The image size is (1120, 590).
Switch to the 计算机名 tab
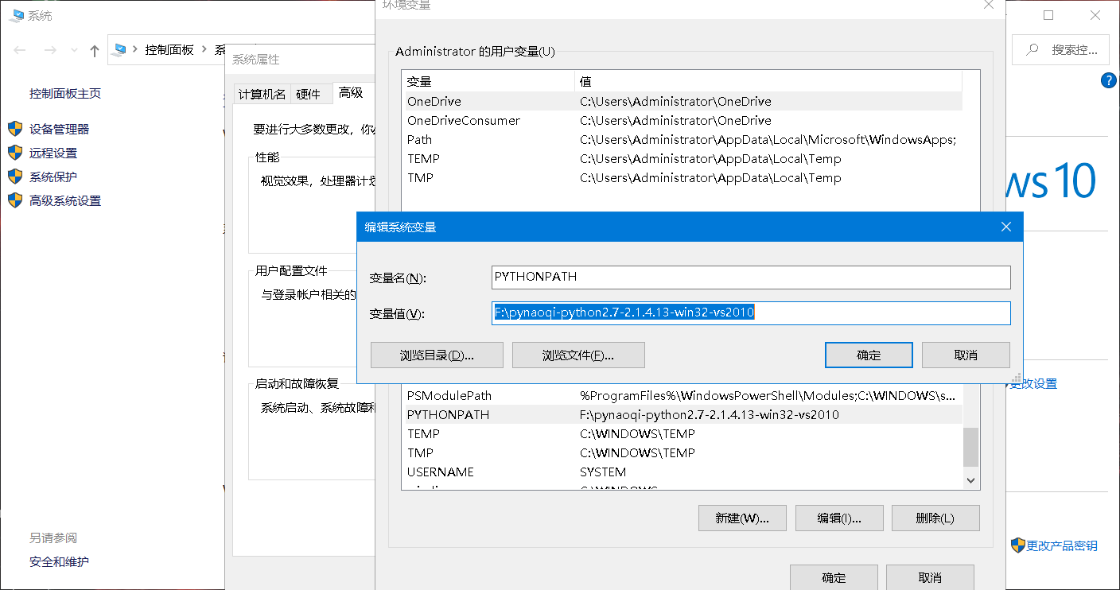(262, 93)
